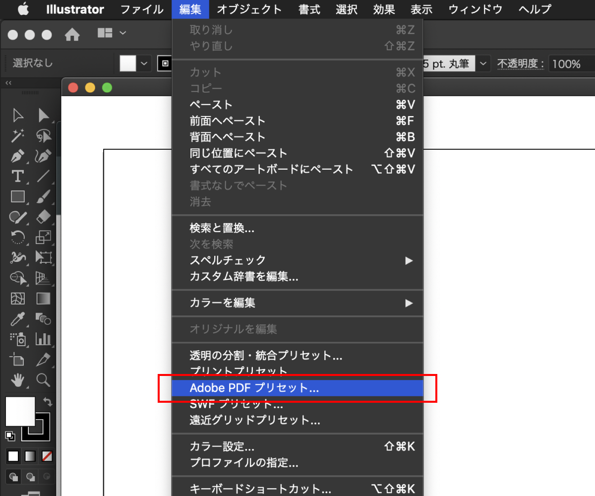Select the Paintbrush tool

click(44, 196)
